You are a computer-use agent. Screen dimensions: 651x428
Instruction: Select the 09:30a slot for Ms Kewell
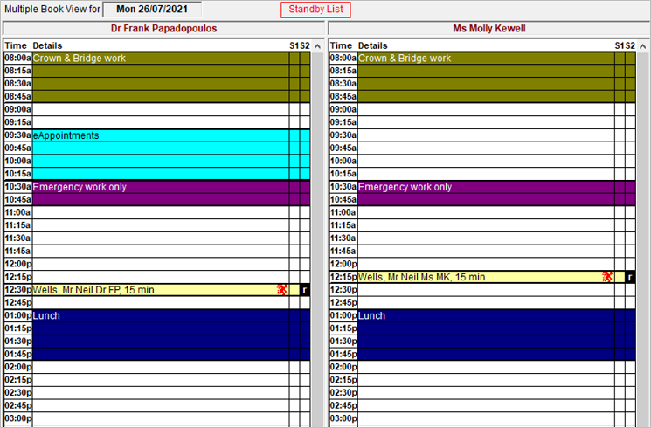click(486, 135)
